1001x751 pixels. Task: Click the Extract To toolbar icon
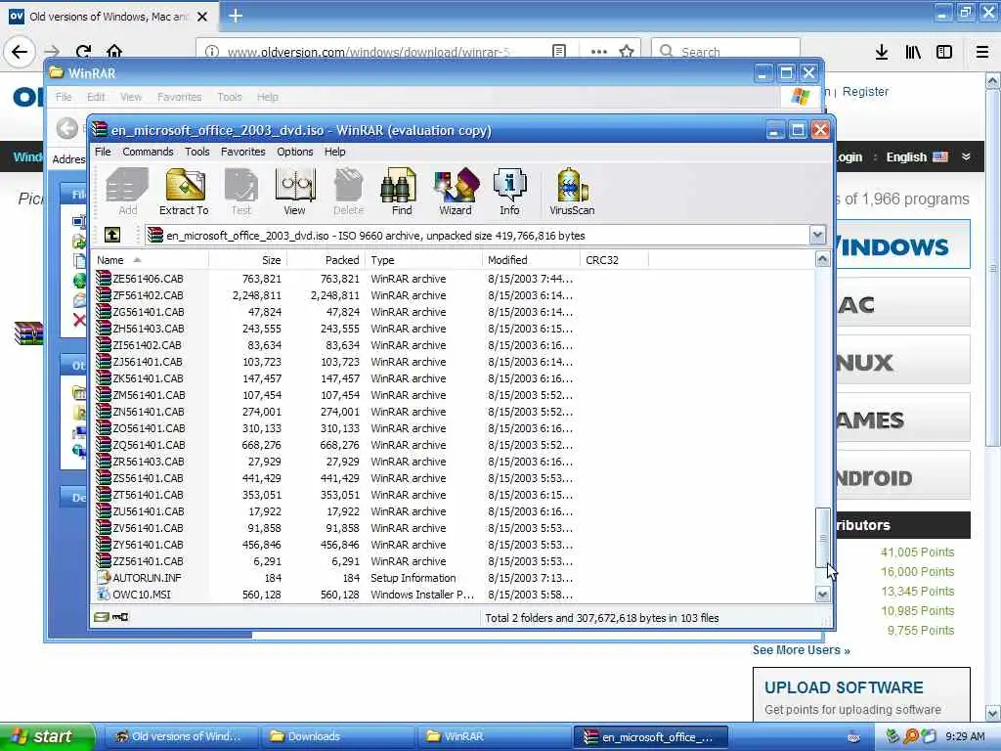pos(185,191)
